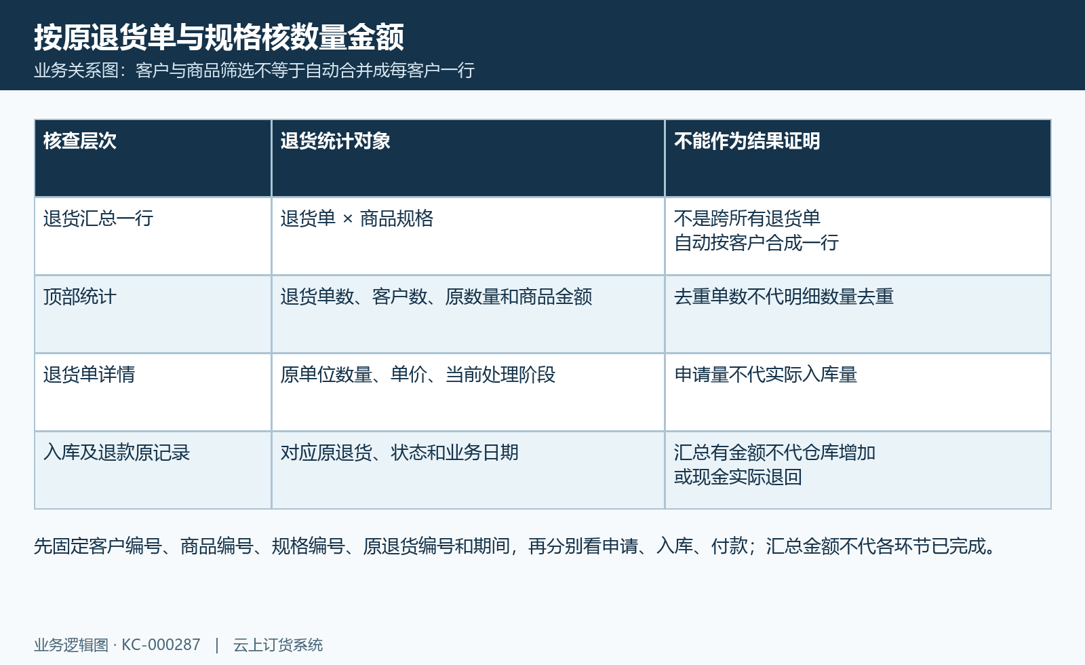Click the cell 去重单数不代明细数量去重
This screenshot has width=1085, height=665.
tap(858, 314)
